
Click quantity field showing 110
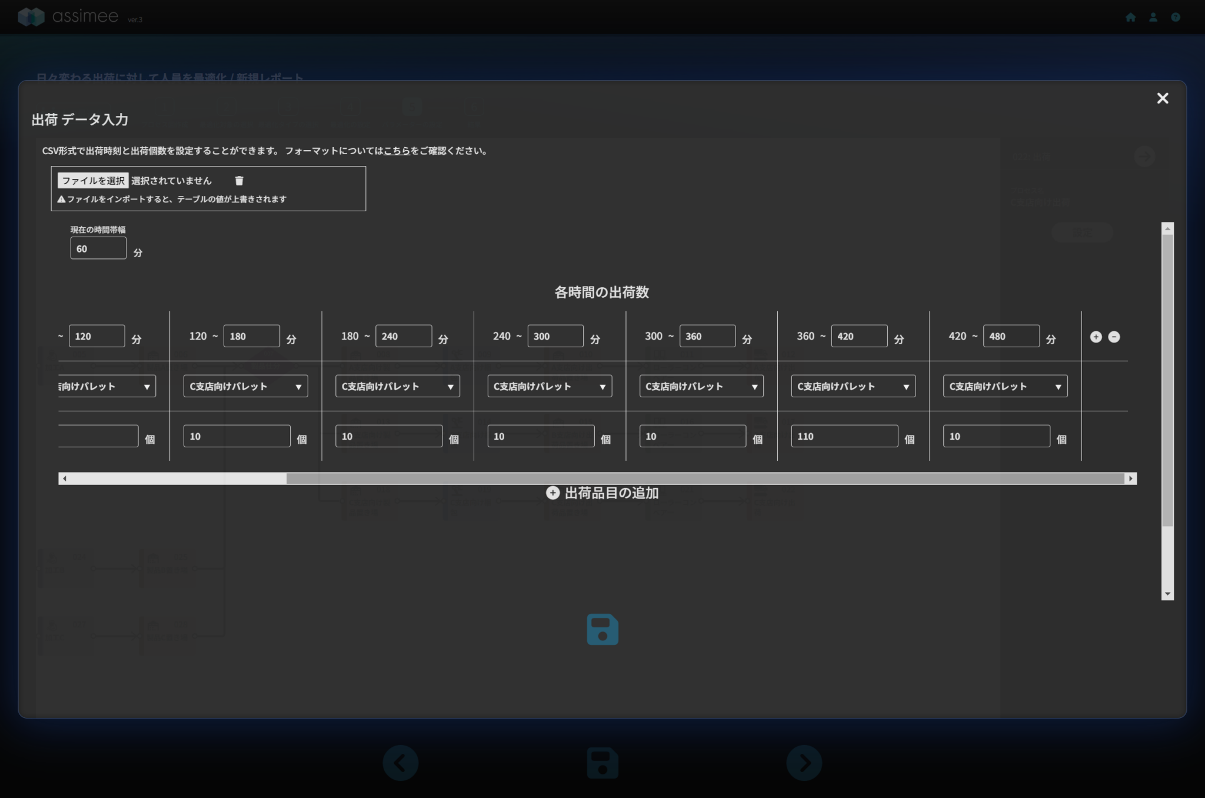pos(844,436)
